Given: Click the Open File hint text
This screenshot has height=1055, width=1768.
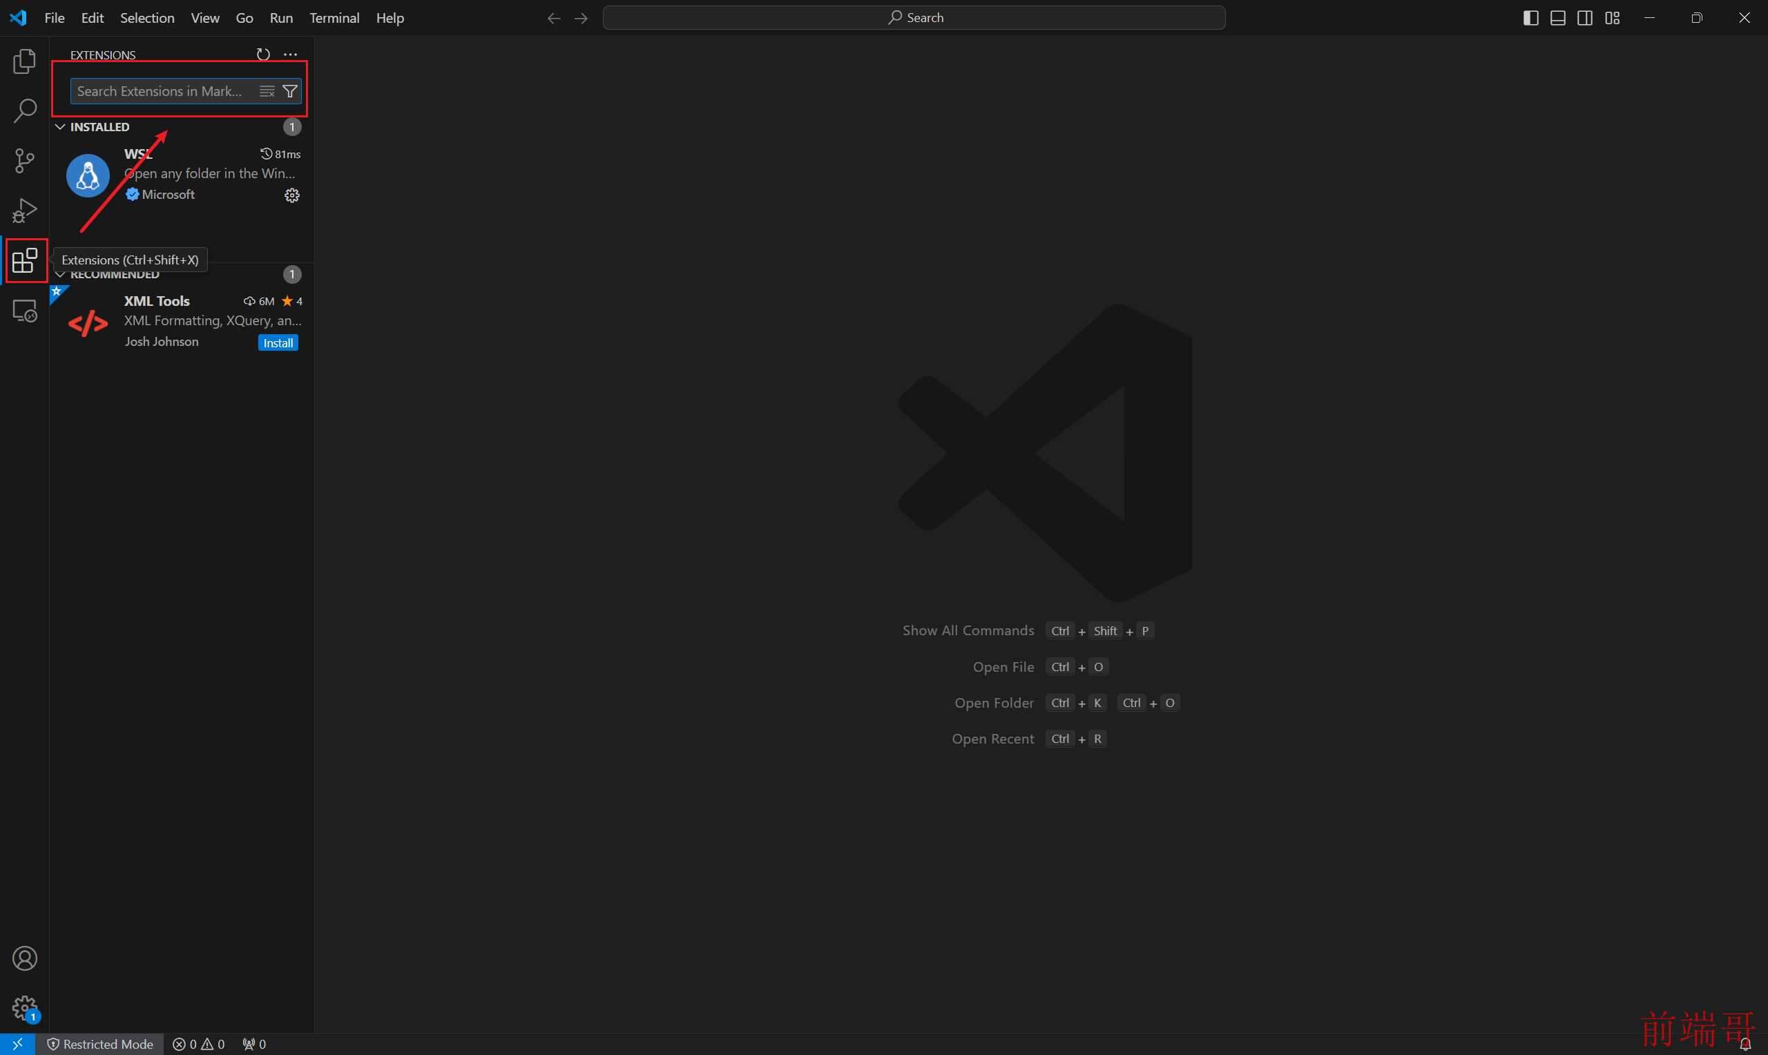Looking at the screenshot, I should (x=1003, y=667).
